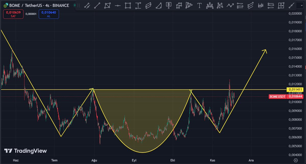Open chart settings hexagon gear icon
306x164 pixels.
point(296,160)
